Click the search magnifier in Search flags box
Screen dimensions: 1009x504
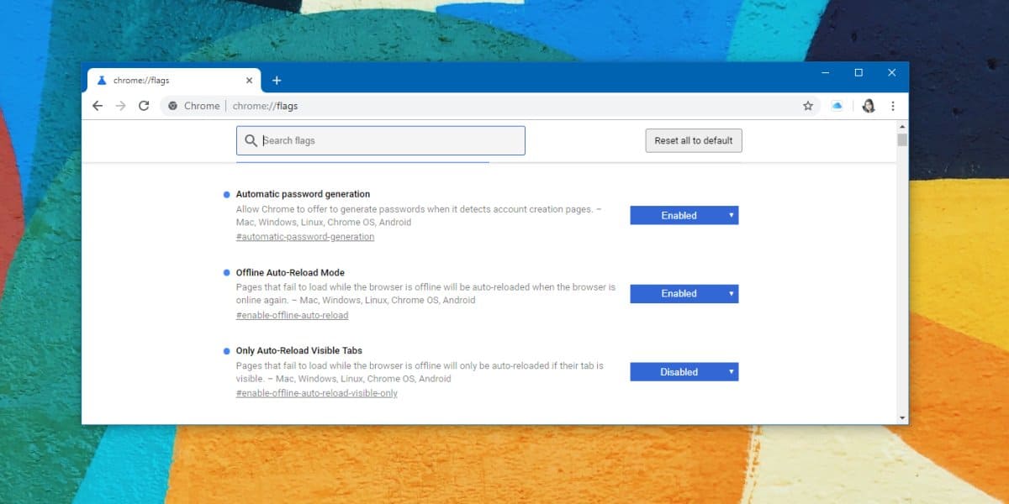coord(251,140)
